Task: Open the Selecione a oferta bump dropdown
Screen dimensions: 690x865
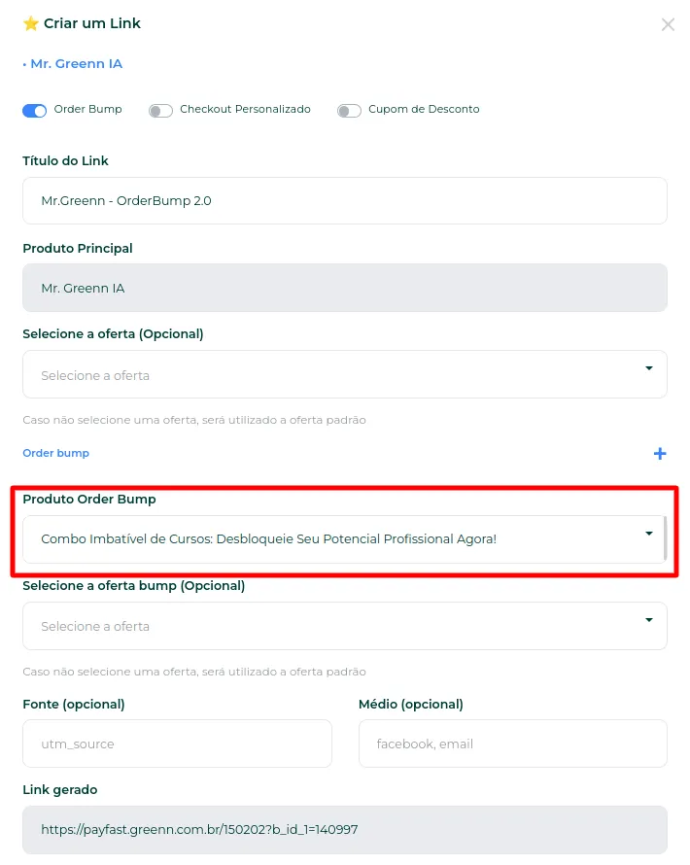Action: 345,626
